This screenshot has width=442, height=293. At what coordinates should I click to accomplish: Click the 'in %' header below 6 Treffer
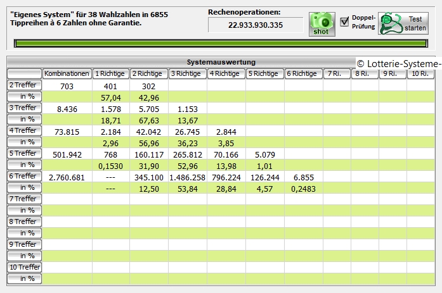(24, 187)
